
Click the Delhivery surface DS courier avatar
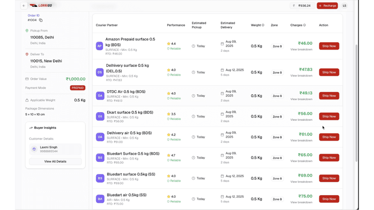(x=100, y=72)
